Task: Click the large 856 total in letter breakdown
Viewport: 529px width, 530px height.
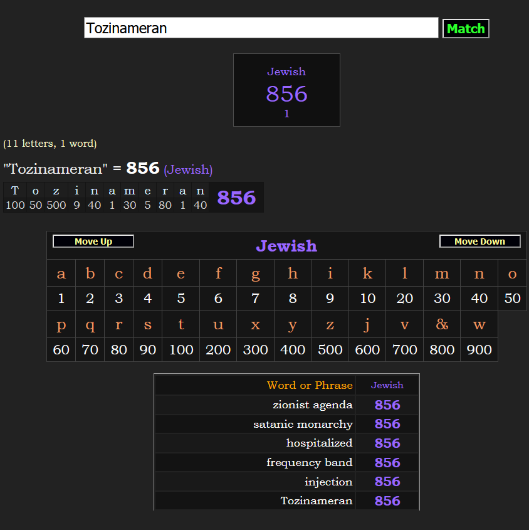Action: [236, 198]
